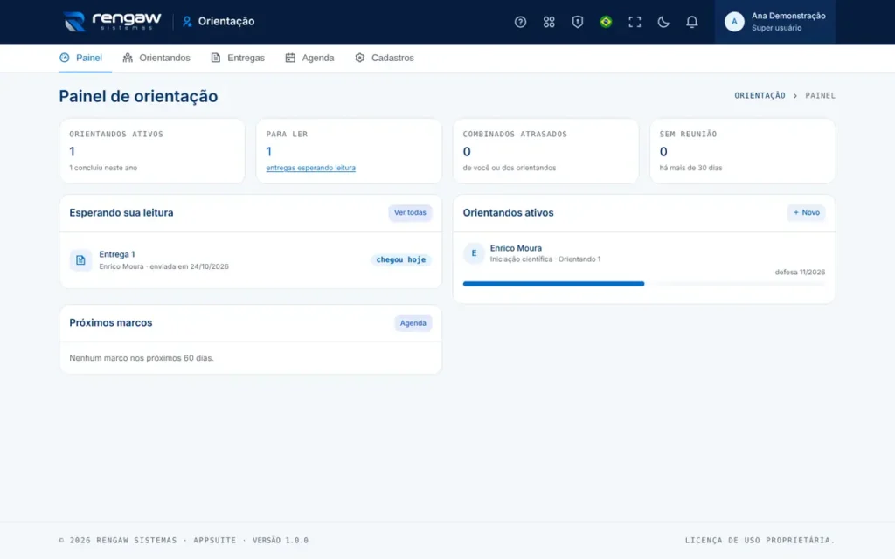Viewport: 895px width, 559px height.
Task: Click the Orientandos tab people icon
Action: (x=128, y=58)
